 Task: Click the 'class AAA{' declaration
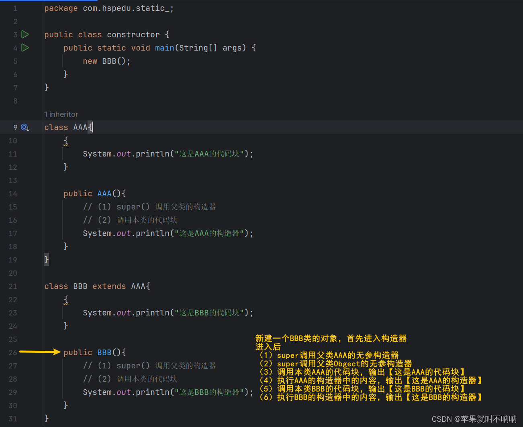[x=68, y=127]
